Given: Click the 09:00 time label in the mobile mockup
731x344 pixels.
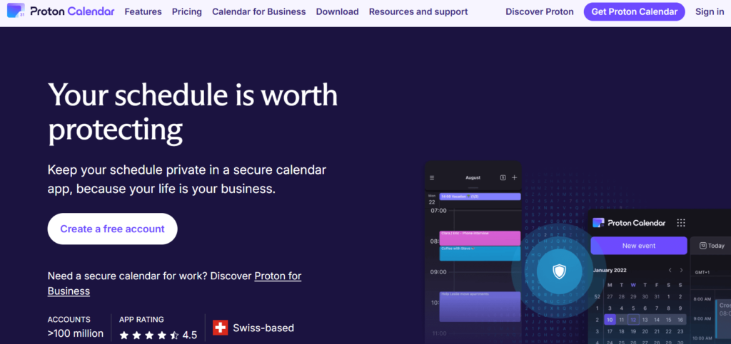Looking at the screenshot, I should pyautogui.click(x=439, y=272).
